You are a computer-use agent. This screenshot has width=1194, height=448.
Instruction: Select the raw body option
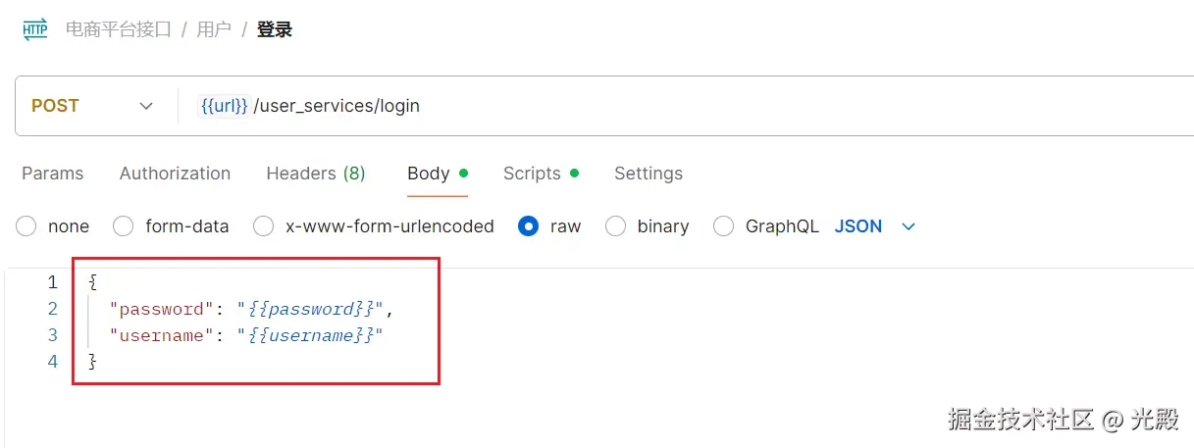pyautogui.click(x=529, y=226)
